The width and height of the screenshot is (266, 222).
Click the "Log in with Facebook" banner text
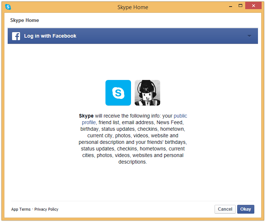[x=50, y=36]
